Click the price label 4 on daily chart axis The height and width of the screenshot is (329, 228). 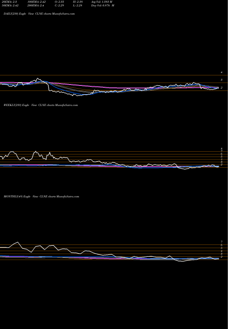pos(221,72)
